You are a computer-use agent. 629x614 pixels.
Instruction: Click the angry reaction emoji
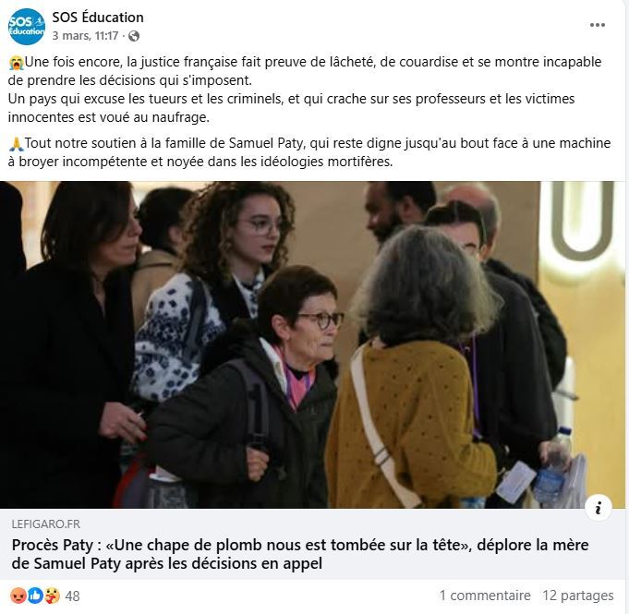pos(18,596)
